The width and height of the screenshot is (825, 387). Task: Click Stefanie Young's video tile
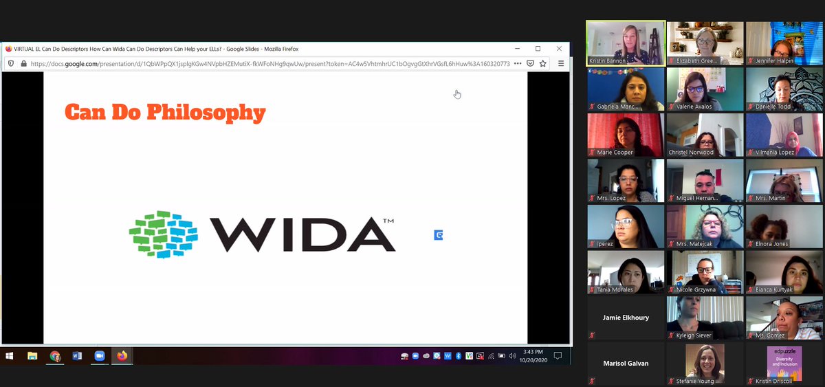point(705,364)
